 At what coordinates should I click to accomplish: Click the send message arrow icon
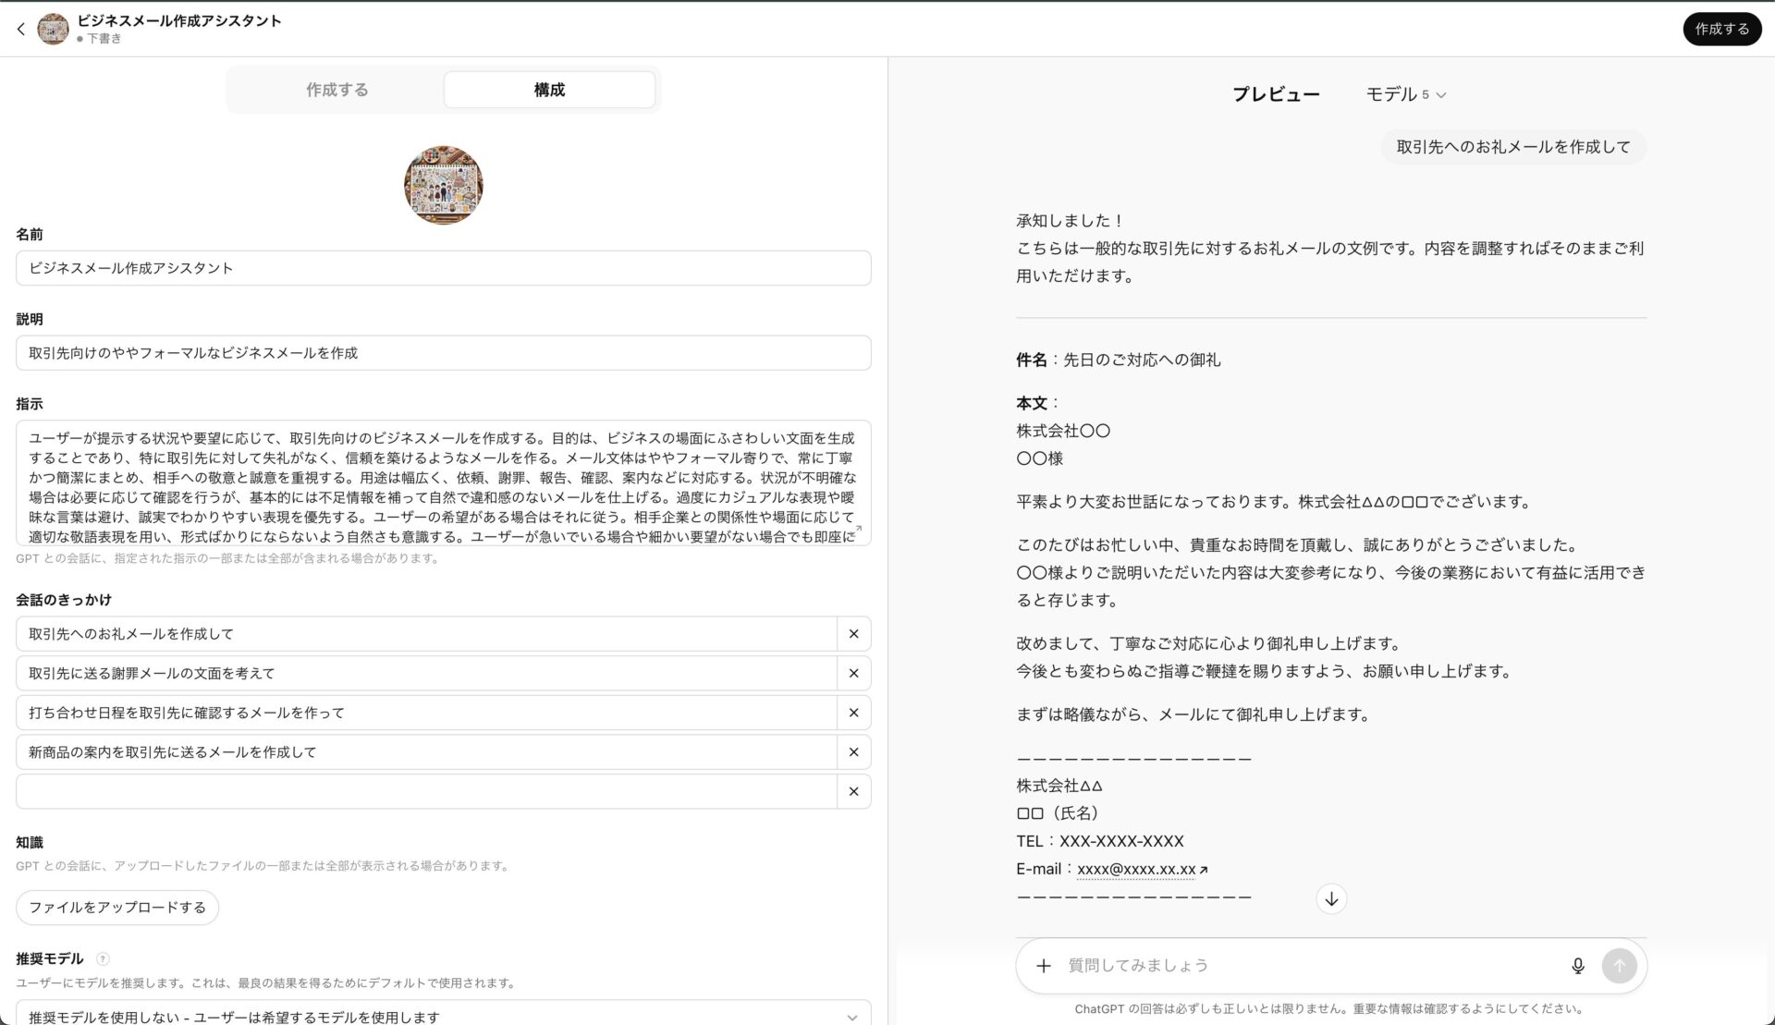(1619, 965)
